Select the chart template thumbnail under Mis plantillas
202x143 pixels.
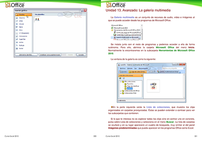[x=37, y=19]
